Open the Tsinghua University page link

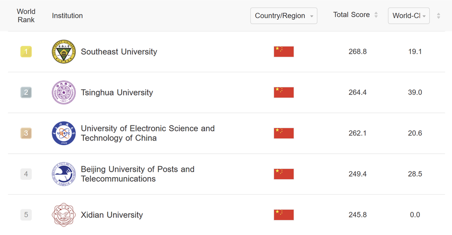(x=117, y=92)
